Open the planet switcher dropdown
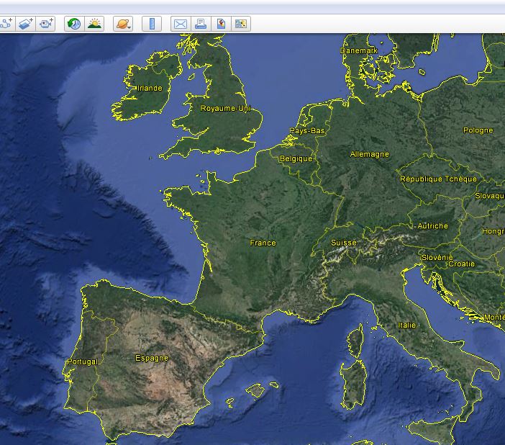The width and height of the screenshot is (505, 445). click(x=122, y=24)
